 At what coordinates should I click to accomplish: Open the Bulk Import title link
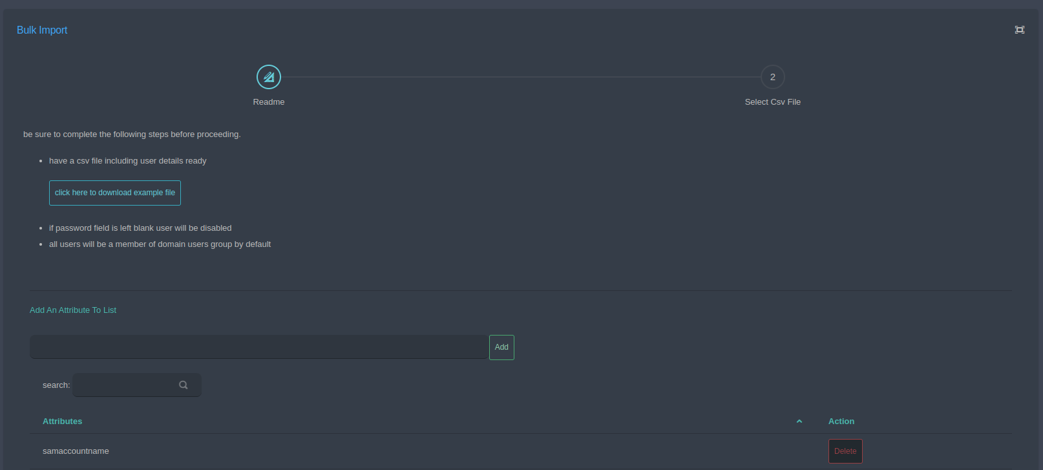tap(42, 30)
